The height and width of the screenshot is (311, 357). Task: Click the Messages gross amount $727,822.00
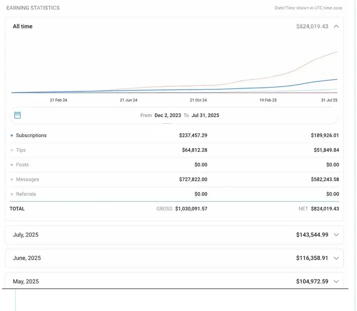pos(193,180)
